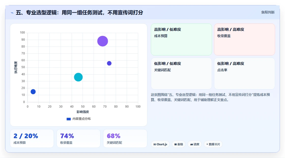Click the 成本预算 text in green card
The height and width of the screenshot is (158, 285).
coord(161,36)
